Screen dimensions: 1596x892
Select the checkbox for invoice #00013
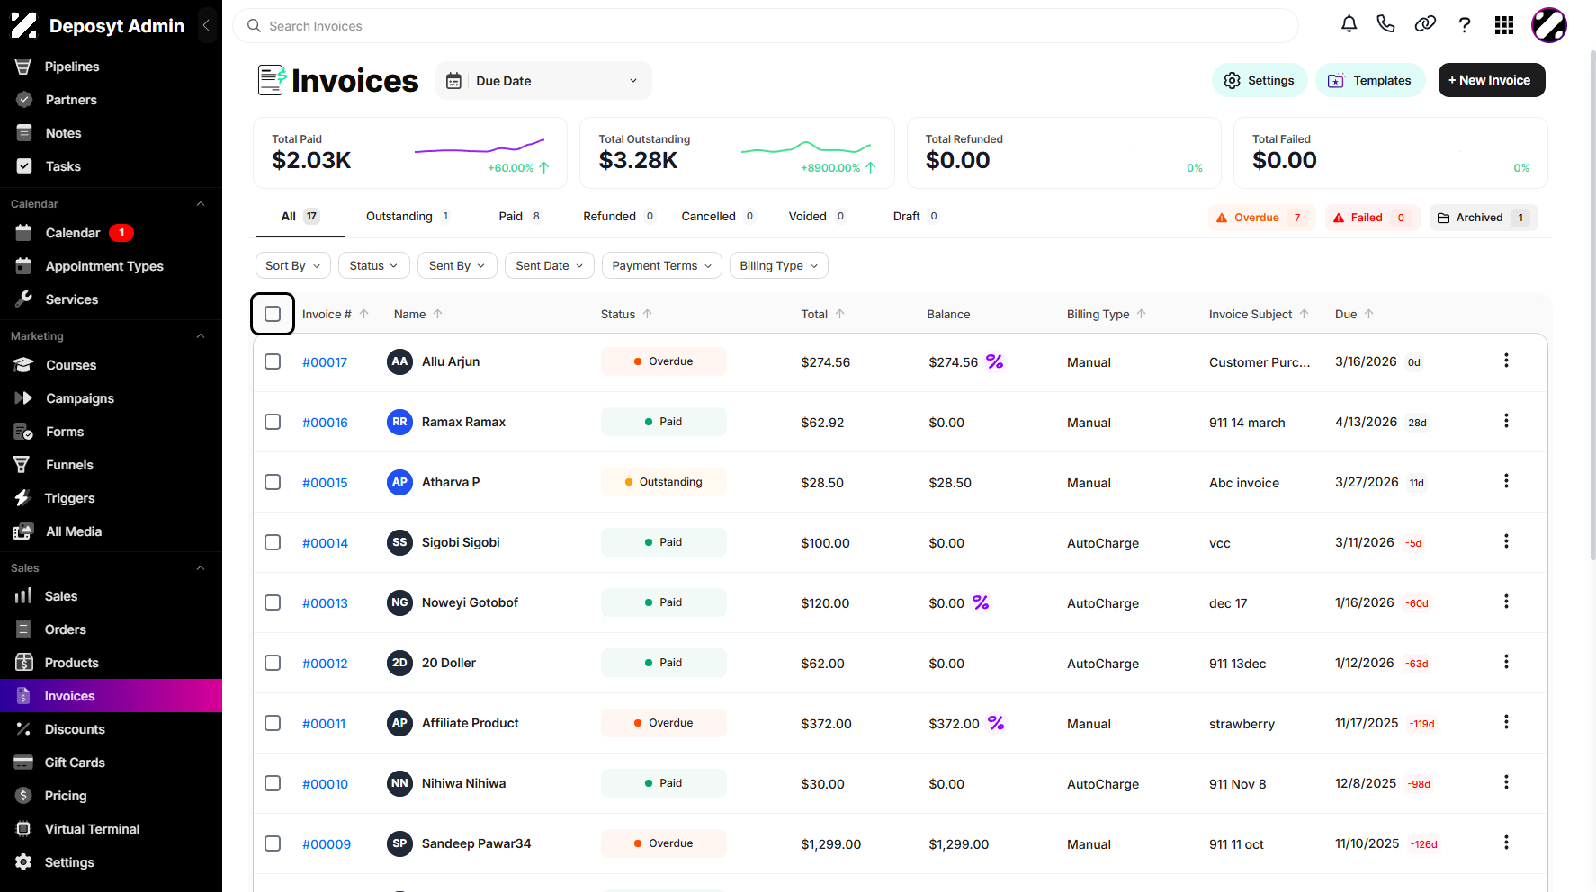[273, 602]
